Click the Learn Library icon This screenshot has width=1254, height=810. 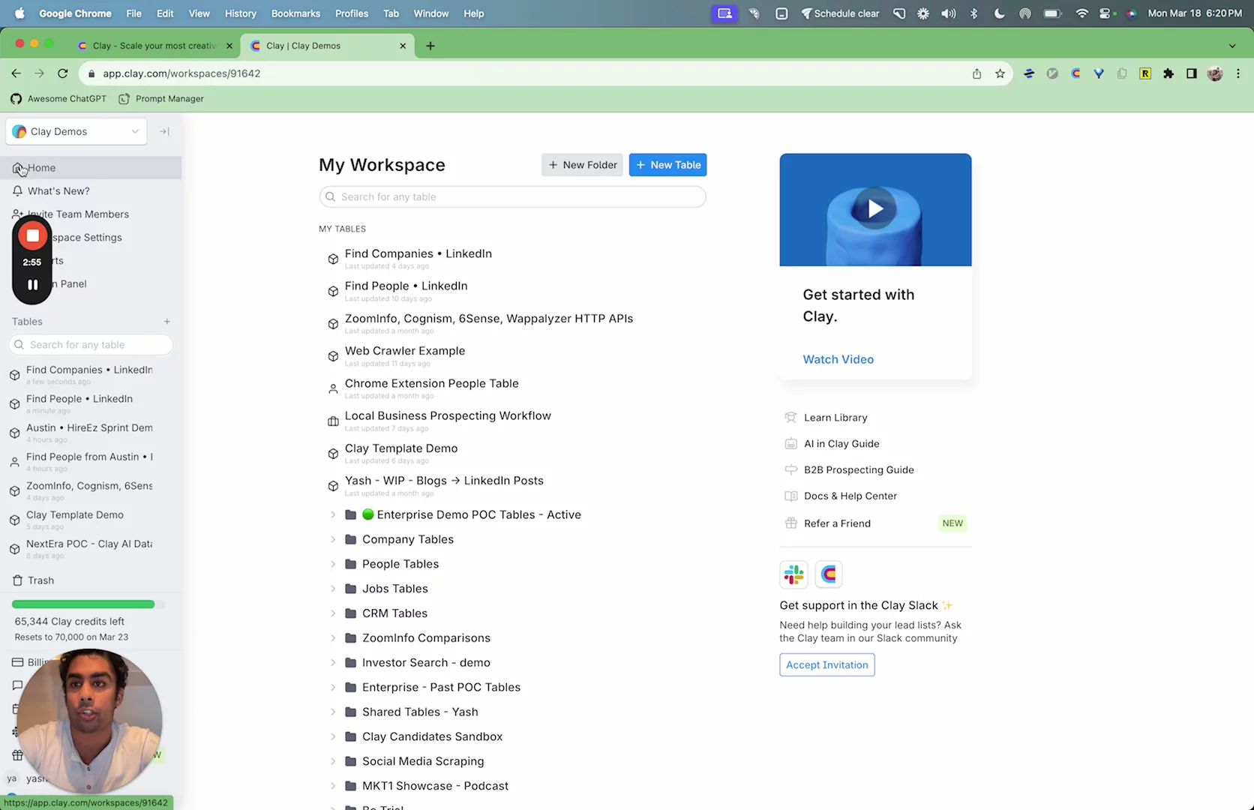pos(790,418)
